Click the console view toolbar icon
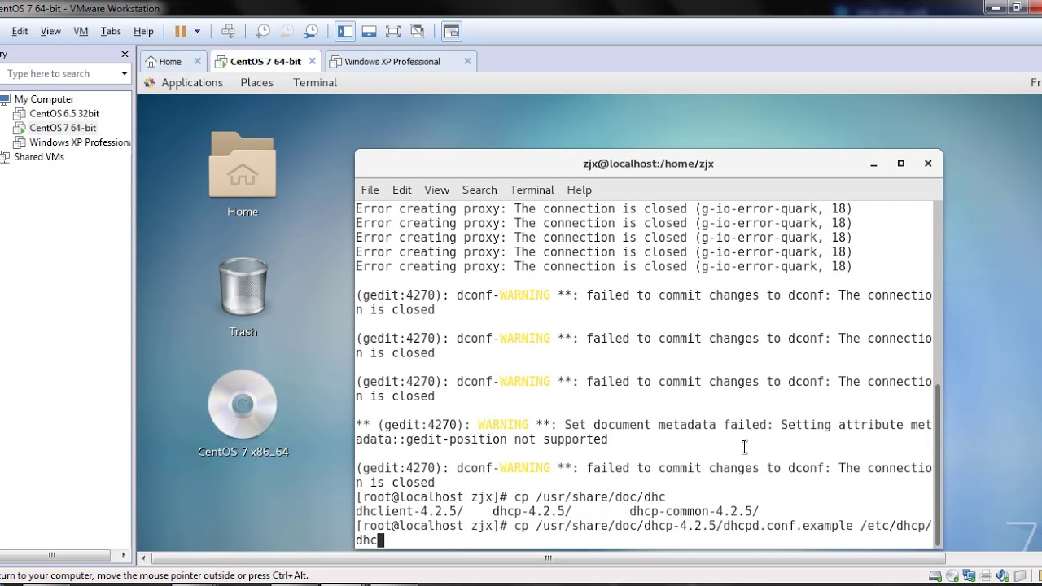Image resolution: width=1042 pixels, height=586 pixels. (452, 31)
